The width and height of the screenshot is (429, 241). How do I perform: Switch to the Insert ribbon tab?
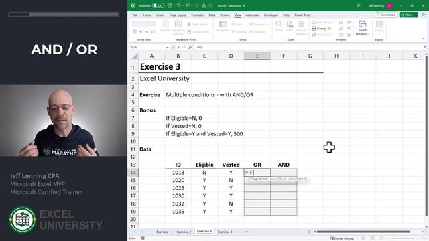(160, 15)
